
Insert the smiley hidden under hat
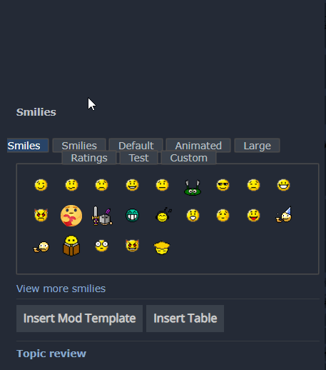pos(162,248)
